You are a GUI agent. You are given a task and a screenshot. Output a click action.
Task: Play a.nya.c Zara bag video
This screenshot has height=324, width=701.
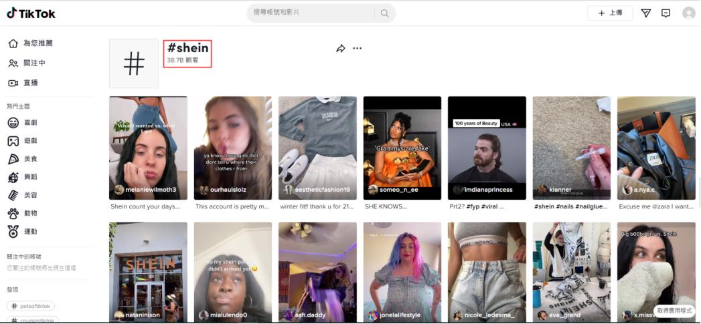coord(656,148)
